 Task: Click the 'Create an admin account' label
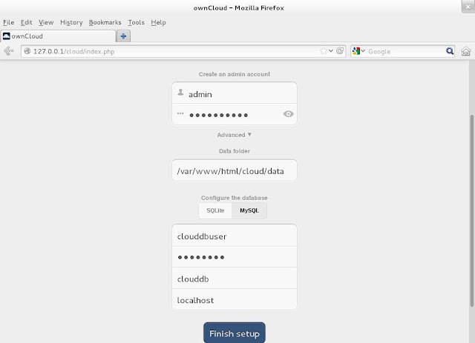pyautogui.click(x=235, y=74)
